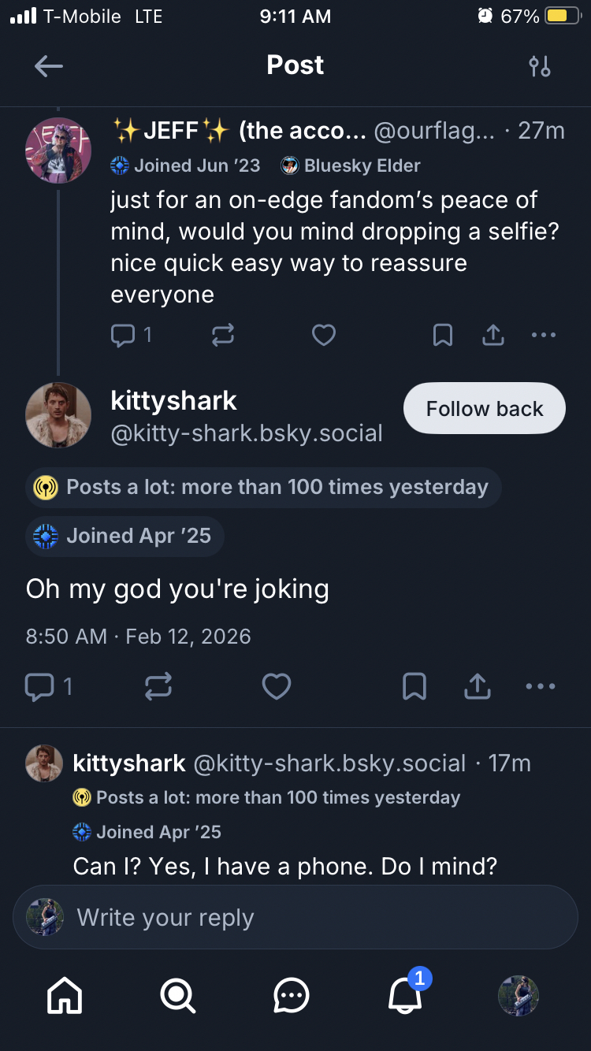Open more options on JEFF's post
The width and height of the screenshot is (591, 1051).
click(x=544, y=336)
